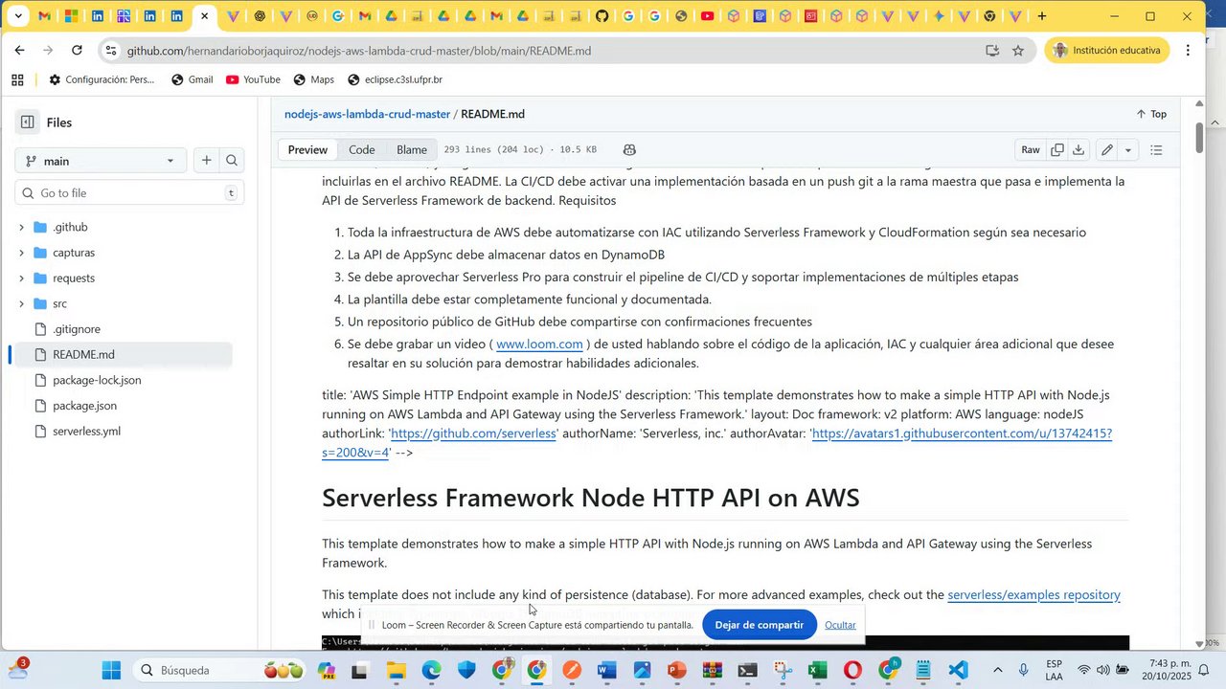
Task: Open serverless.yml in file tree
Action: coord(86,432)
